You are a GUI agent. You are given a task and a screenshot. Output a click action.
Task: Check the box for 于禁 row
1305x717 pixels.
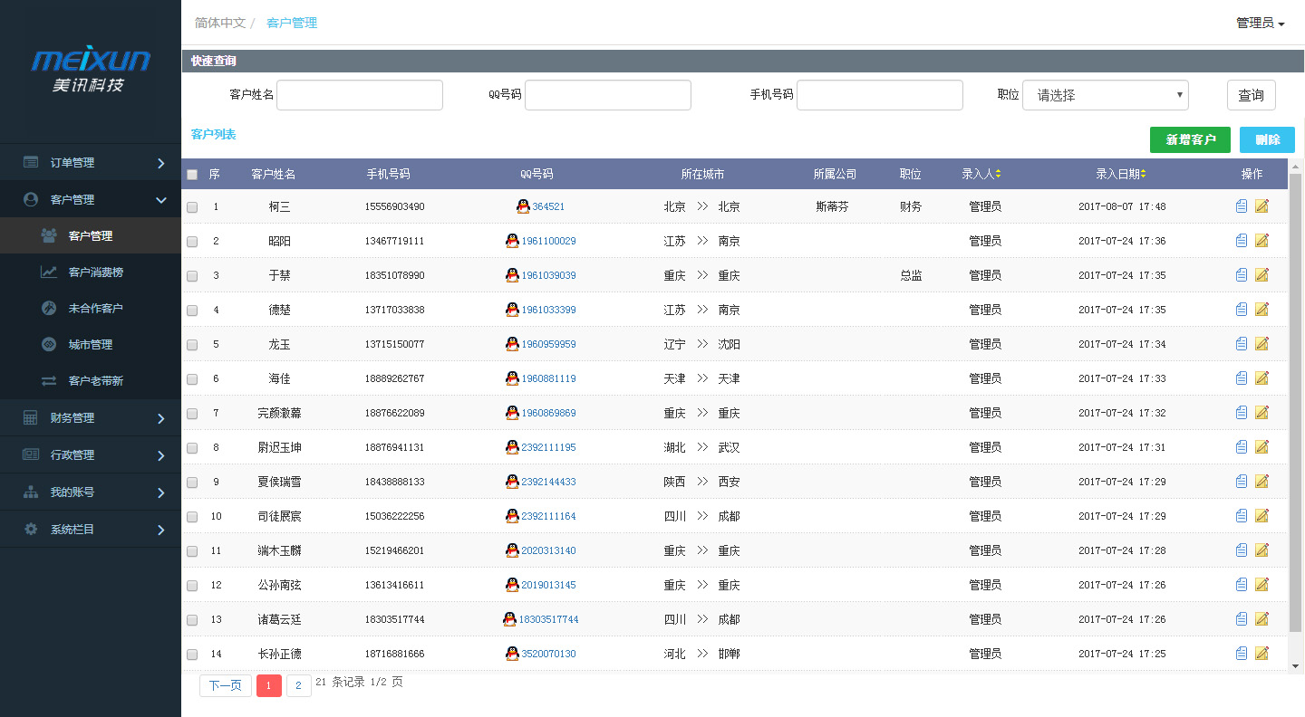click(x=192, y=276)
